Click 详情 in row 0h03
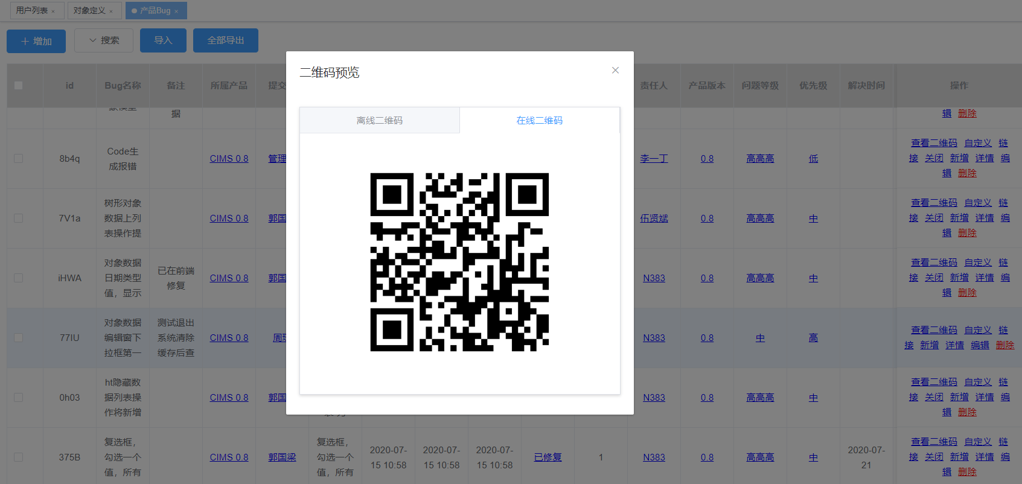Image resolution: width=1022 pixels, height=484 pixels. click(x=985, y=397)
